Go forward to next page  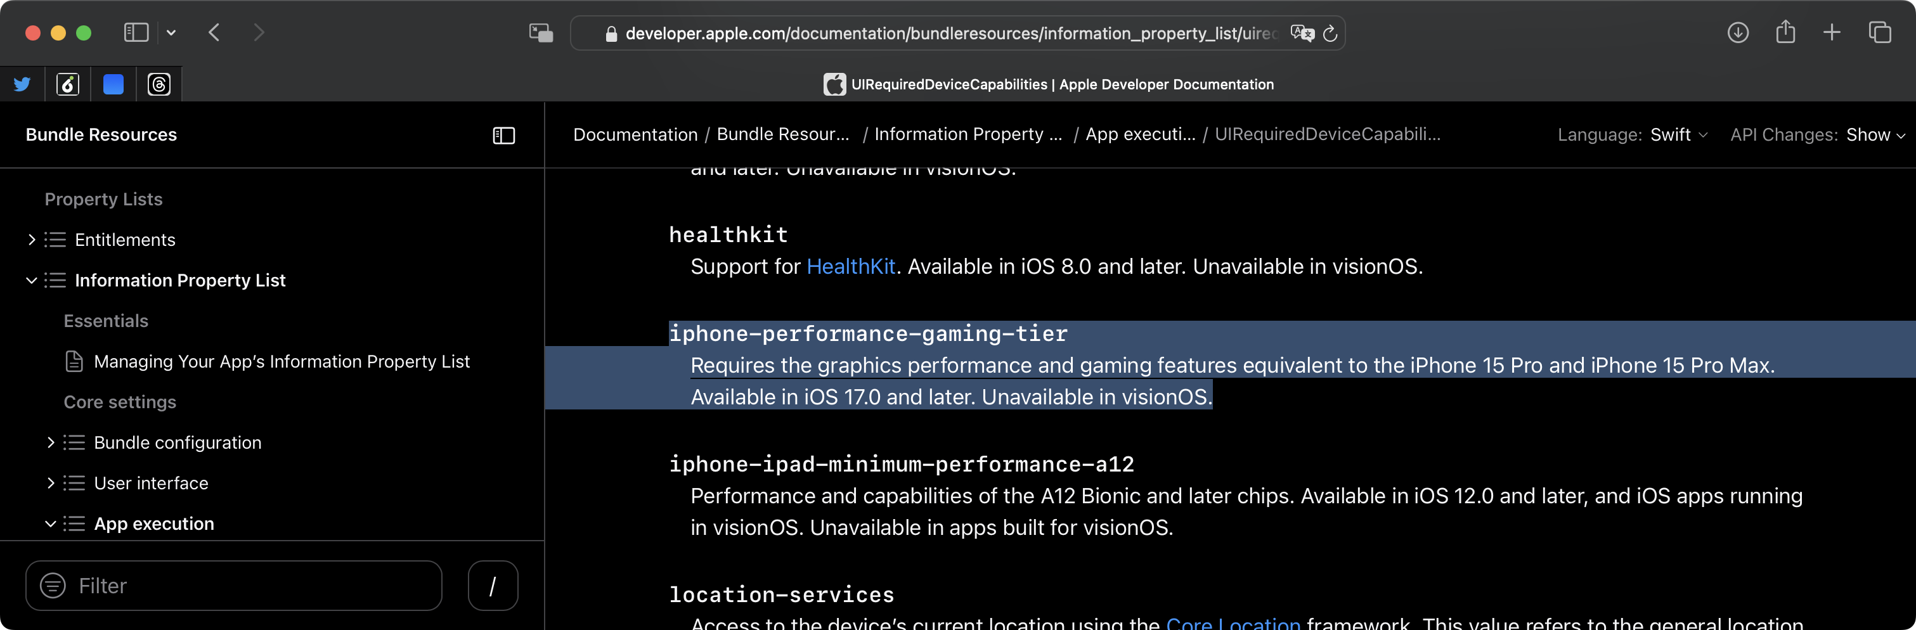tap(258, 33)
